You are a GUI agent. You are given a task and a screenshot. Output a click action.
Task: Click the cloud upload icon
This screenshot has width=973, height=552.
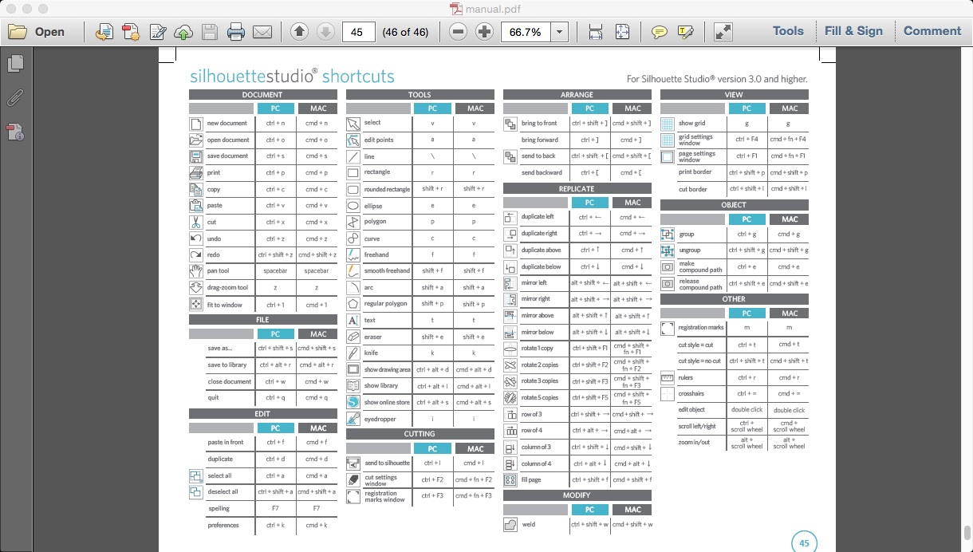[x=183, y=32]
